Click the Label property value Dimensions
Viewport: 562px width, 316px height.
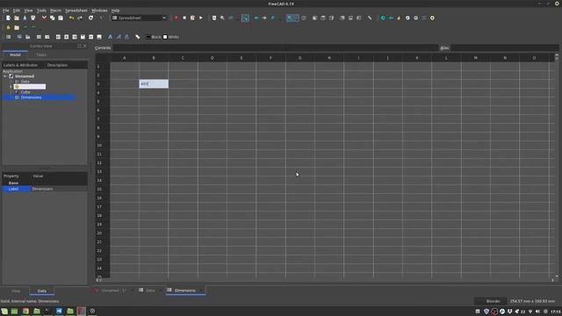pos(59,189)
